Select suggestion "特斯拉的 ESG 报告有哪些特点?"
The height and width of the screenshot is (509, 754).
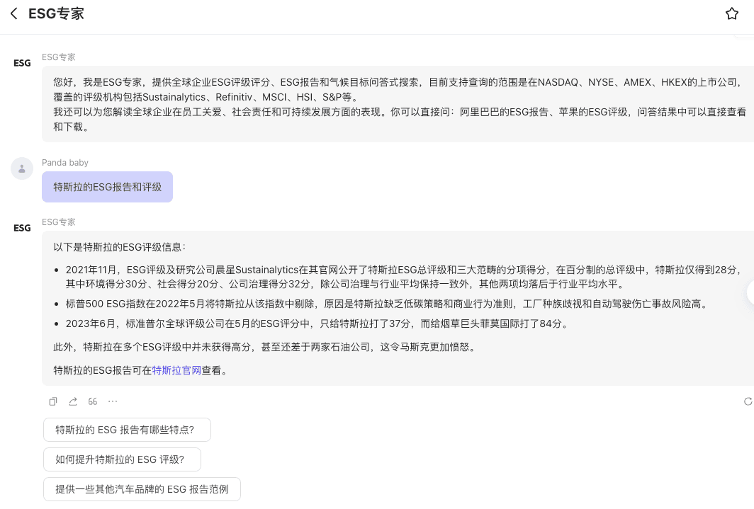[x=127, y=430]
